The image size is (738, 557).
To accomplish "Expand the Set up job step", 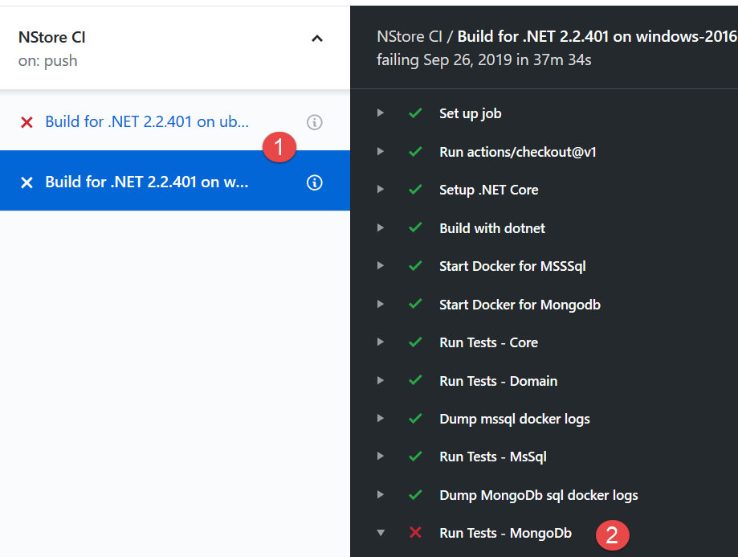I will [x=381, y=113].
